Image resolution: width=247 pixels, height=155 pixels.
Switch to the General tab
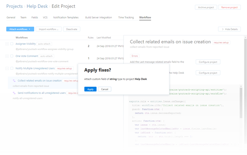tap(11, 17)
